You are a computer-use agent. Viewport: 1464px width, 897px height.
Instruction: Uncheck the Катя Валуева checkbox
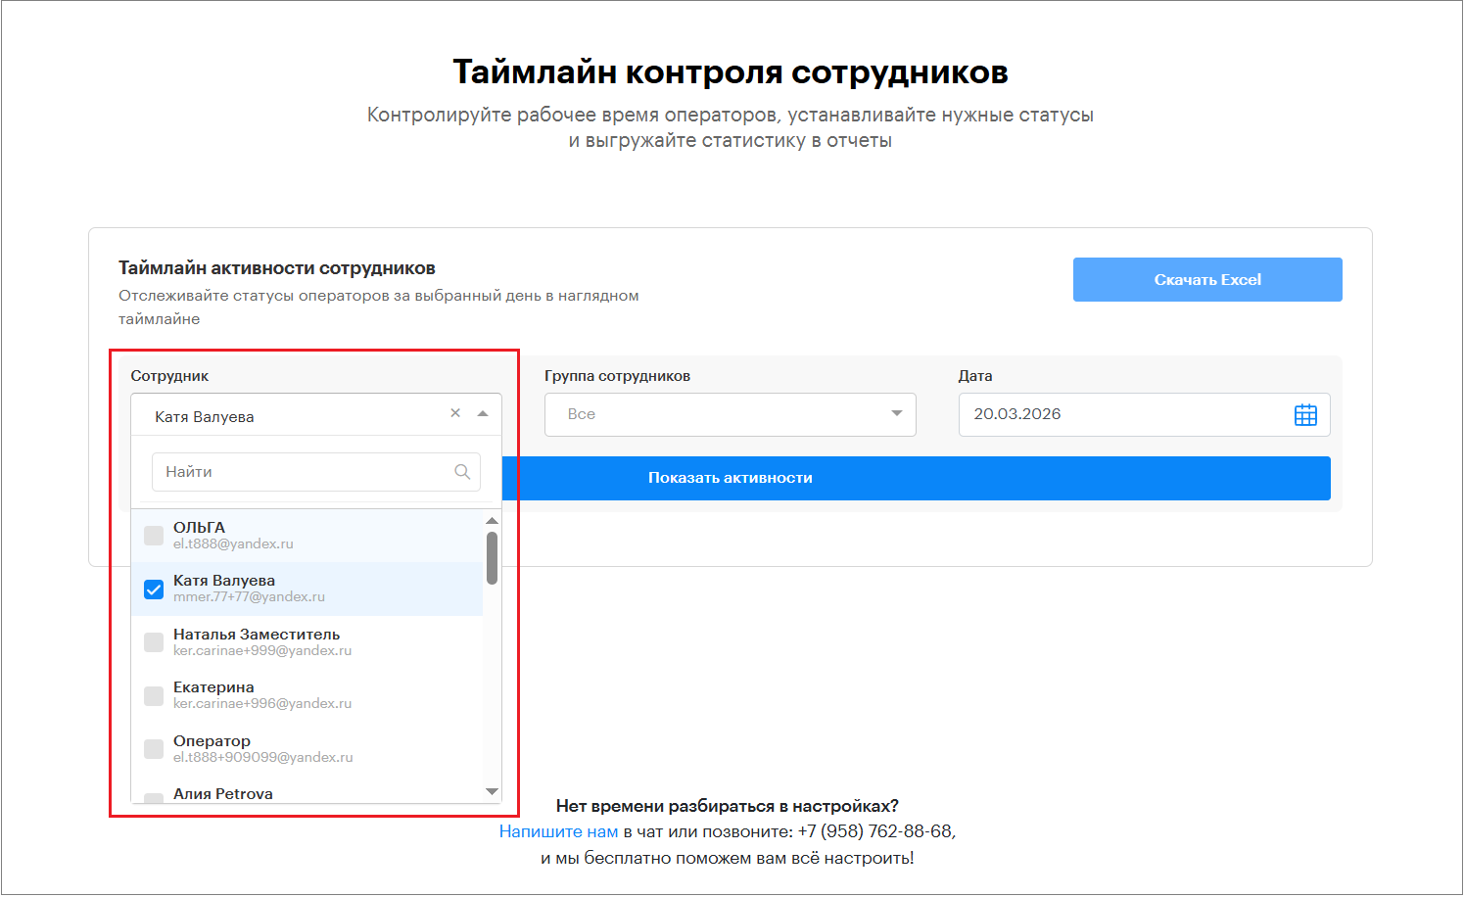(x=154, y=590)
